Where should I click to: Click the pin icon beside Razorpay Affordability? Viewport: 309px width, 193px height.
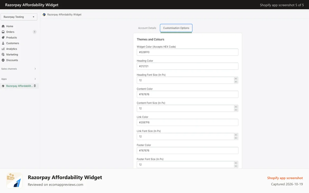click(35, 86)
